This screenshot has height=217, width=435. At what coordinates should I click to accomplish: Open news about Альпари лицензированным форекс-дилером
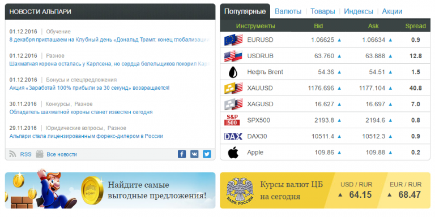pyautogui.click(x=86, y=136)
